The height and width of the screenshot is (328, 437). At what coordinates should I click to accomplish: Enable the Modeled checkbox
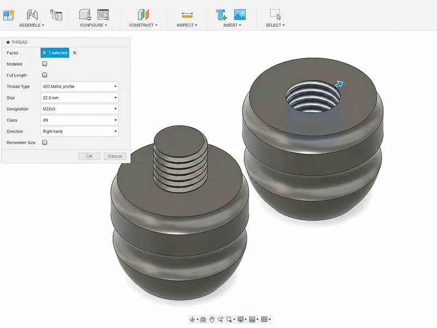click(45, 64)
